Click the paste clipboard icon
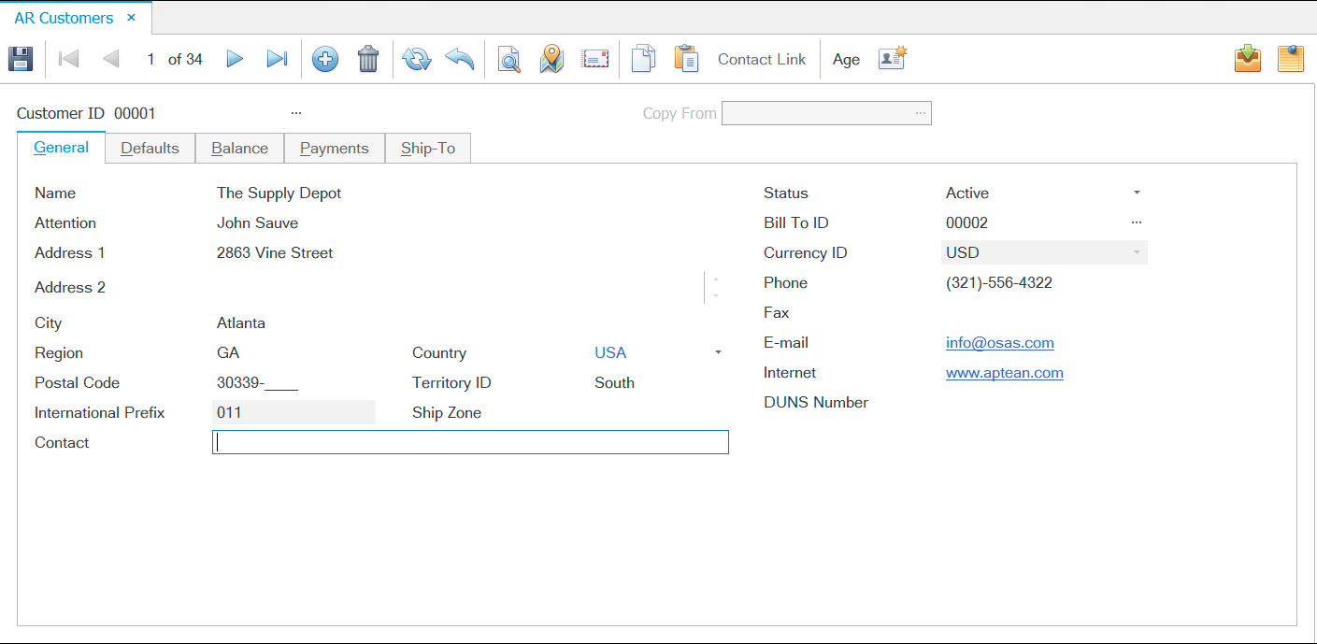 tap(686, 59)
